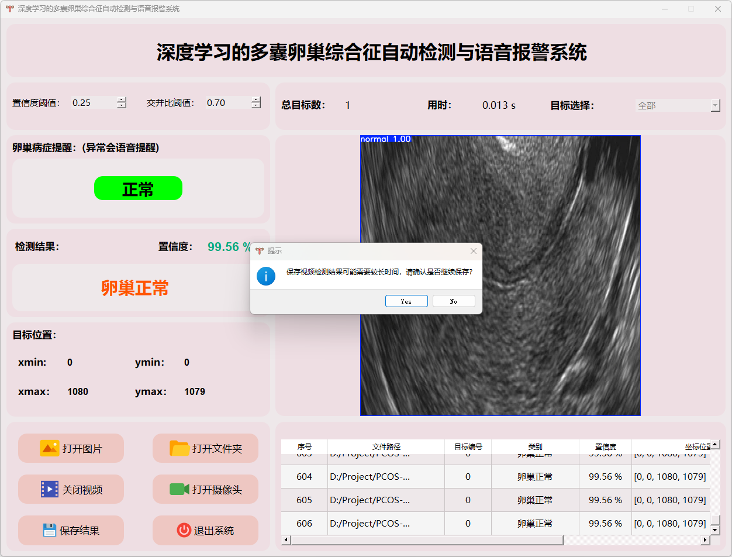Click the 类别 column header
This screenshot has width=732, height=557.
click(x=534, y=446)
